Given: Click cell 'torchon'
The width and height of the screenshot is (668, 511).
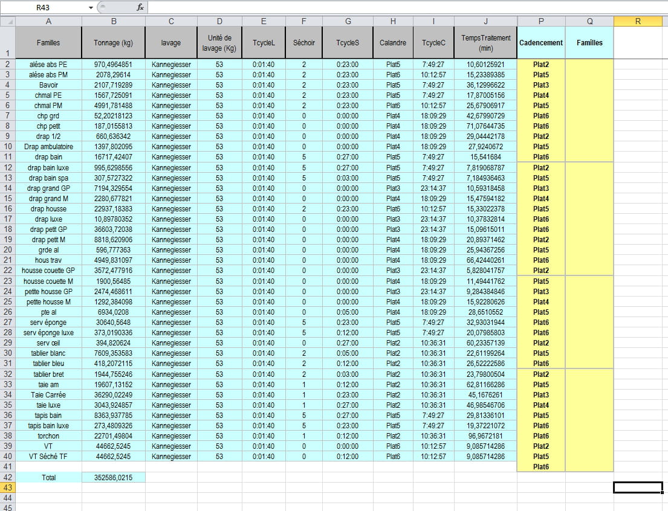Looking at the screenshot, I should (x=48, y=435).
